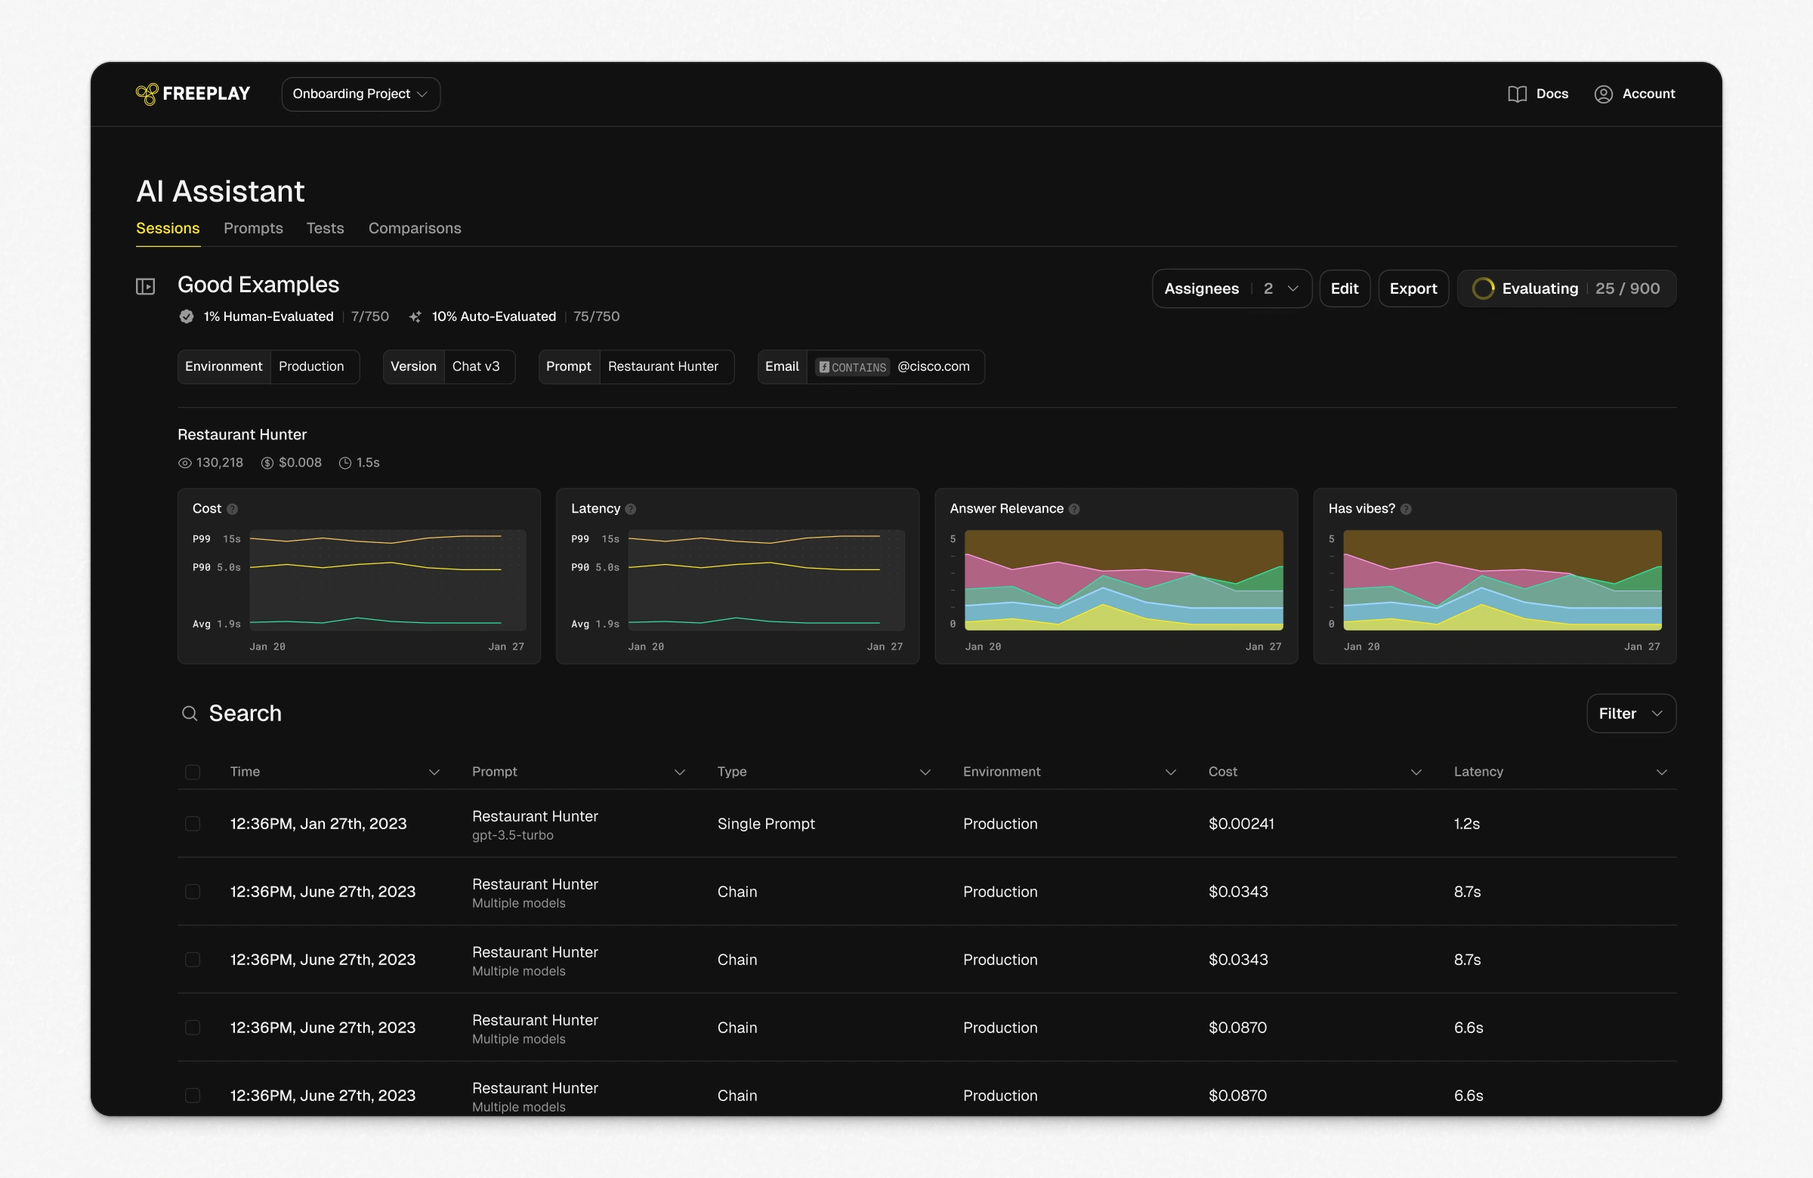Click the Account profile icon
Image resolution: width=1813 pixels, height=1178 pixels.
click(1603, 94)
